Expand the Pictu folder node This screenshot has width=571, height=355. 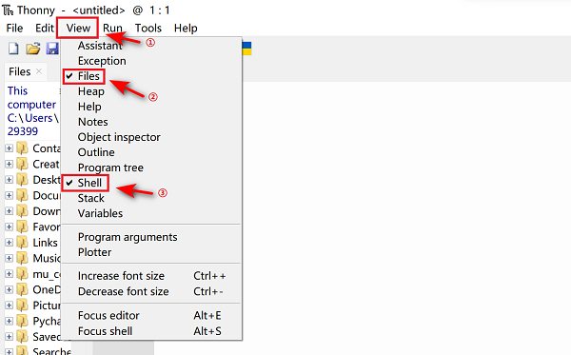coord(10,306)
